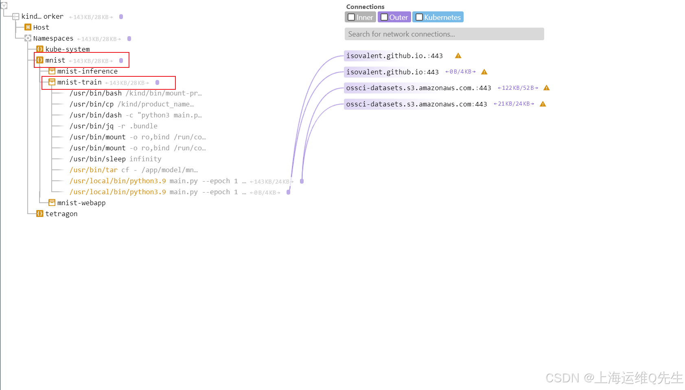The image size is (685, 390).
Task: Toggle the Inner connections checkbox
Action: pyautogui.click(x=351, y=17)
